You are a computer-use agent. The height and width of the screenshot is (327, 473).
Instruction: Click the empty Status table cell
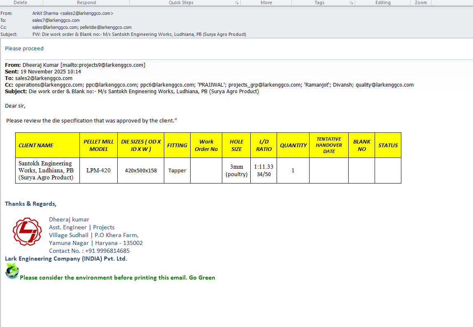[388, 170]
